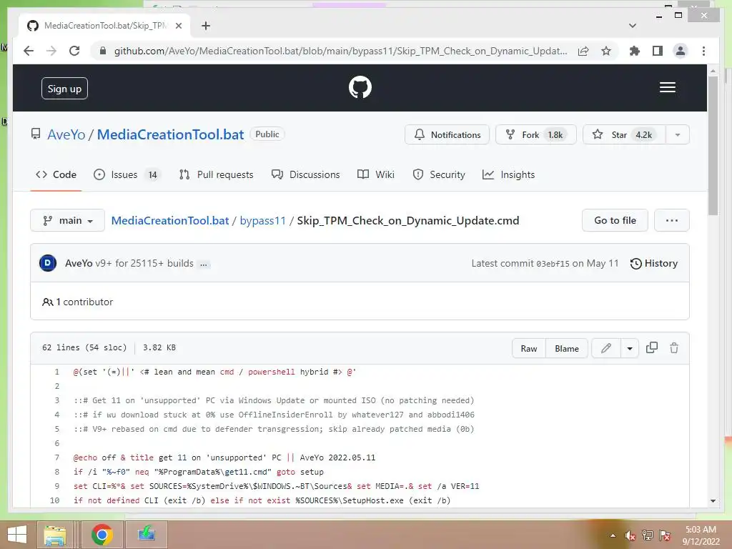Image resolution: width=732 pixels, height=549 pixels.
Task: Open commit History
Action: [653, 263]
